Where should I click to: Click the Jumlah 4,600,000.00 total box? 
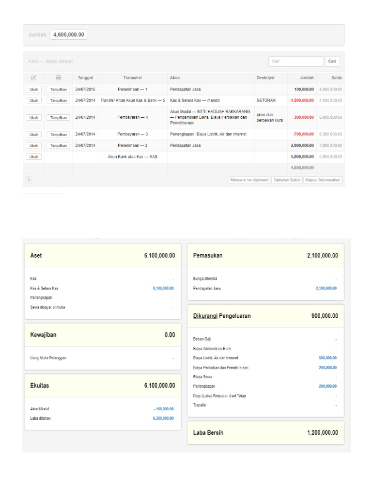click(68, 35)
